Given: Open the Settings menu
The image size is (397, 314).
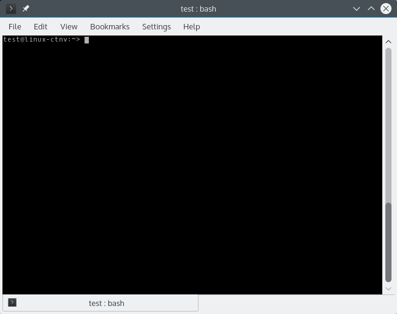Looking at the screenshot, I should 156,26.
